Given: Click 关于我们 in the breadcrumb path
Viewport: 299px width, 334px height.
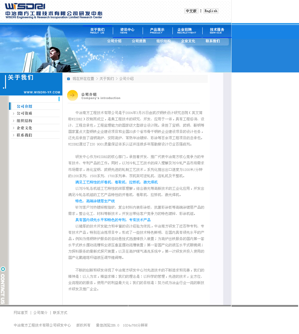Looking at the screenshot, I should [x=107, y=79].
